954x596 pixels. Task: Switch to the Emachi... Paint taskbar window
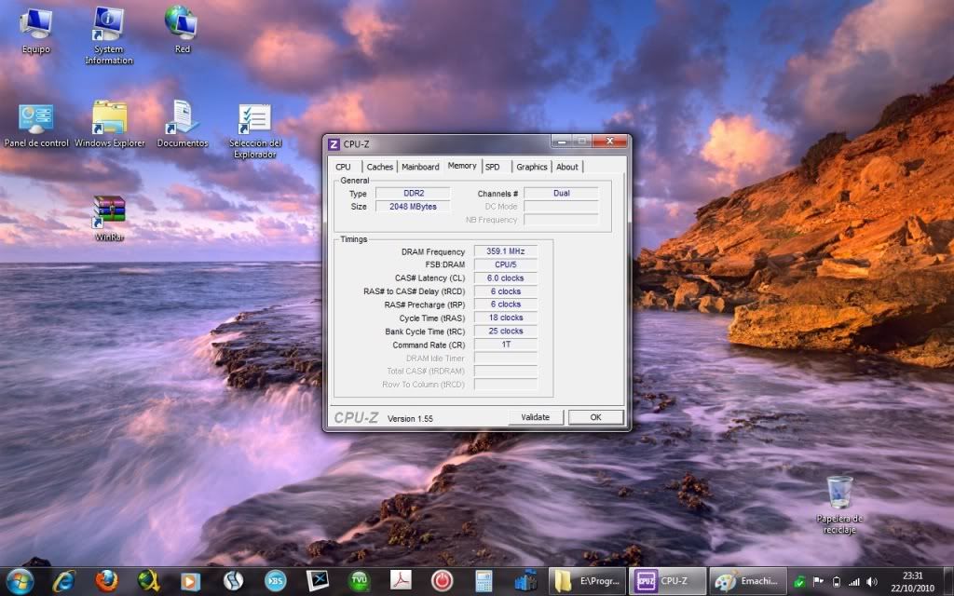[747, 581]
